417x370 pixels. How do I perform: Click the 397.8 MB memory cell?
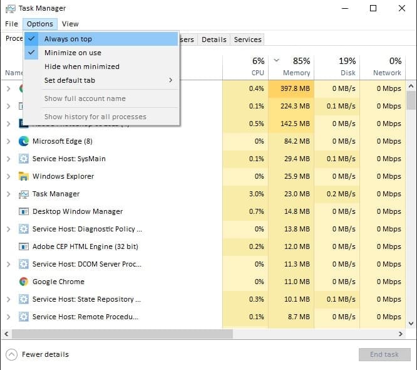pyautogui.click(x=291, y=88)
